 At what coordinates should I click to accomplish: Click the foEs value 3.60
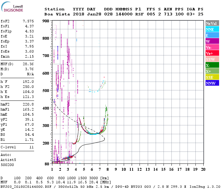pos(29,52)
